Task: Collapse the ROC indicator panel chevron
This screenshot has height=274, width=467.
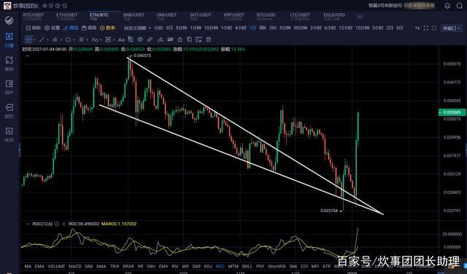Action: click(27, 224)
